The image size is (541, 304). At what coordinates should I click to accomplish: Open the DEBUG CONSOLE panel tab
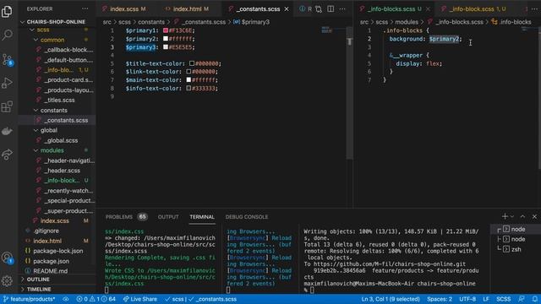(x=247, y=217)
